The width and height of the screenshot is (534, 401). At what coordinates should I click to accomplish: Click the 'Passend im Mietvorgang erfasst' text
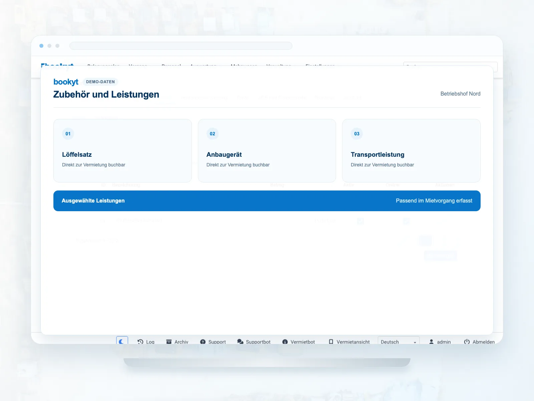pos(434,200)
